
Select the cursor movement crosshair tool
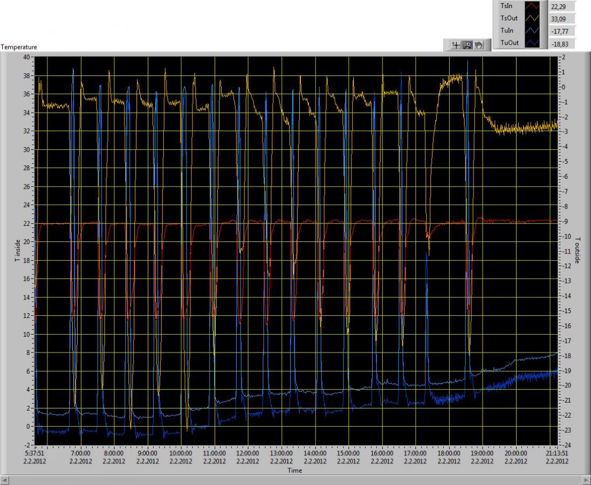(x=456, y=45)
